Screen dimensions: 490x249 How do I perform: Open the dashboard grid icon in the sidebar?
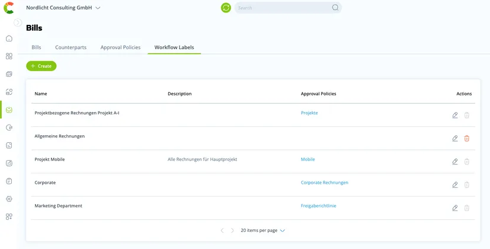pos(9,56)
